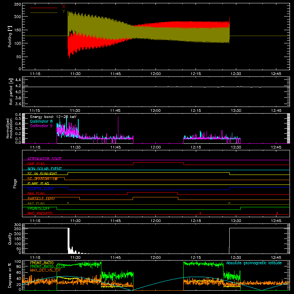Click 12:15 tick label under modulation plot
294x294 pixels.
[196, 147]
